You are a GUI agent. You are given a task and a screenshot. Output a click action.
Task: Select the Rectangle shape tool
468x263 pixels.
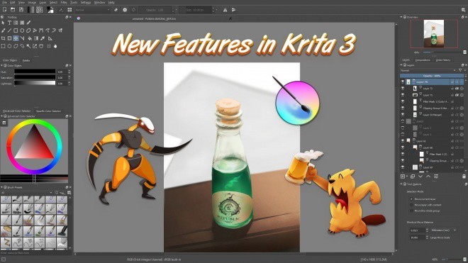pyautogui.click(x=16, y=30)
